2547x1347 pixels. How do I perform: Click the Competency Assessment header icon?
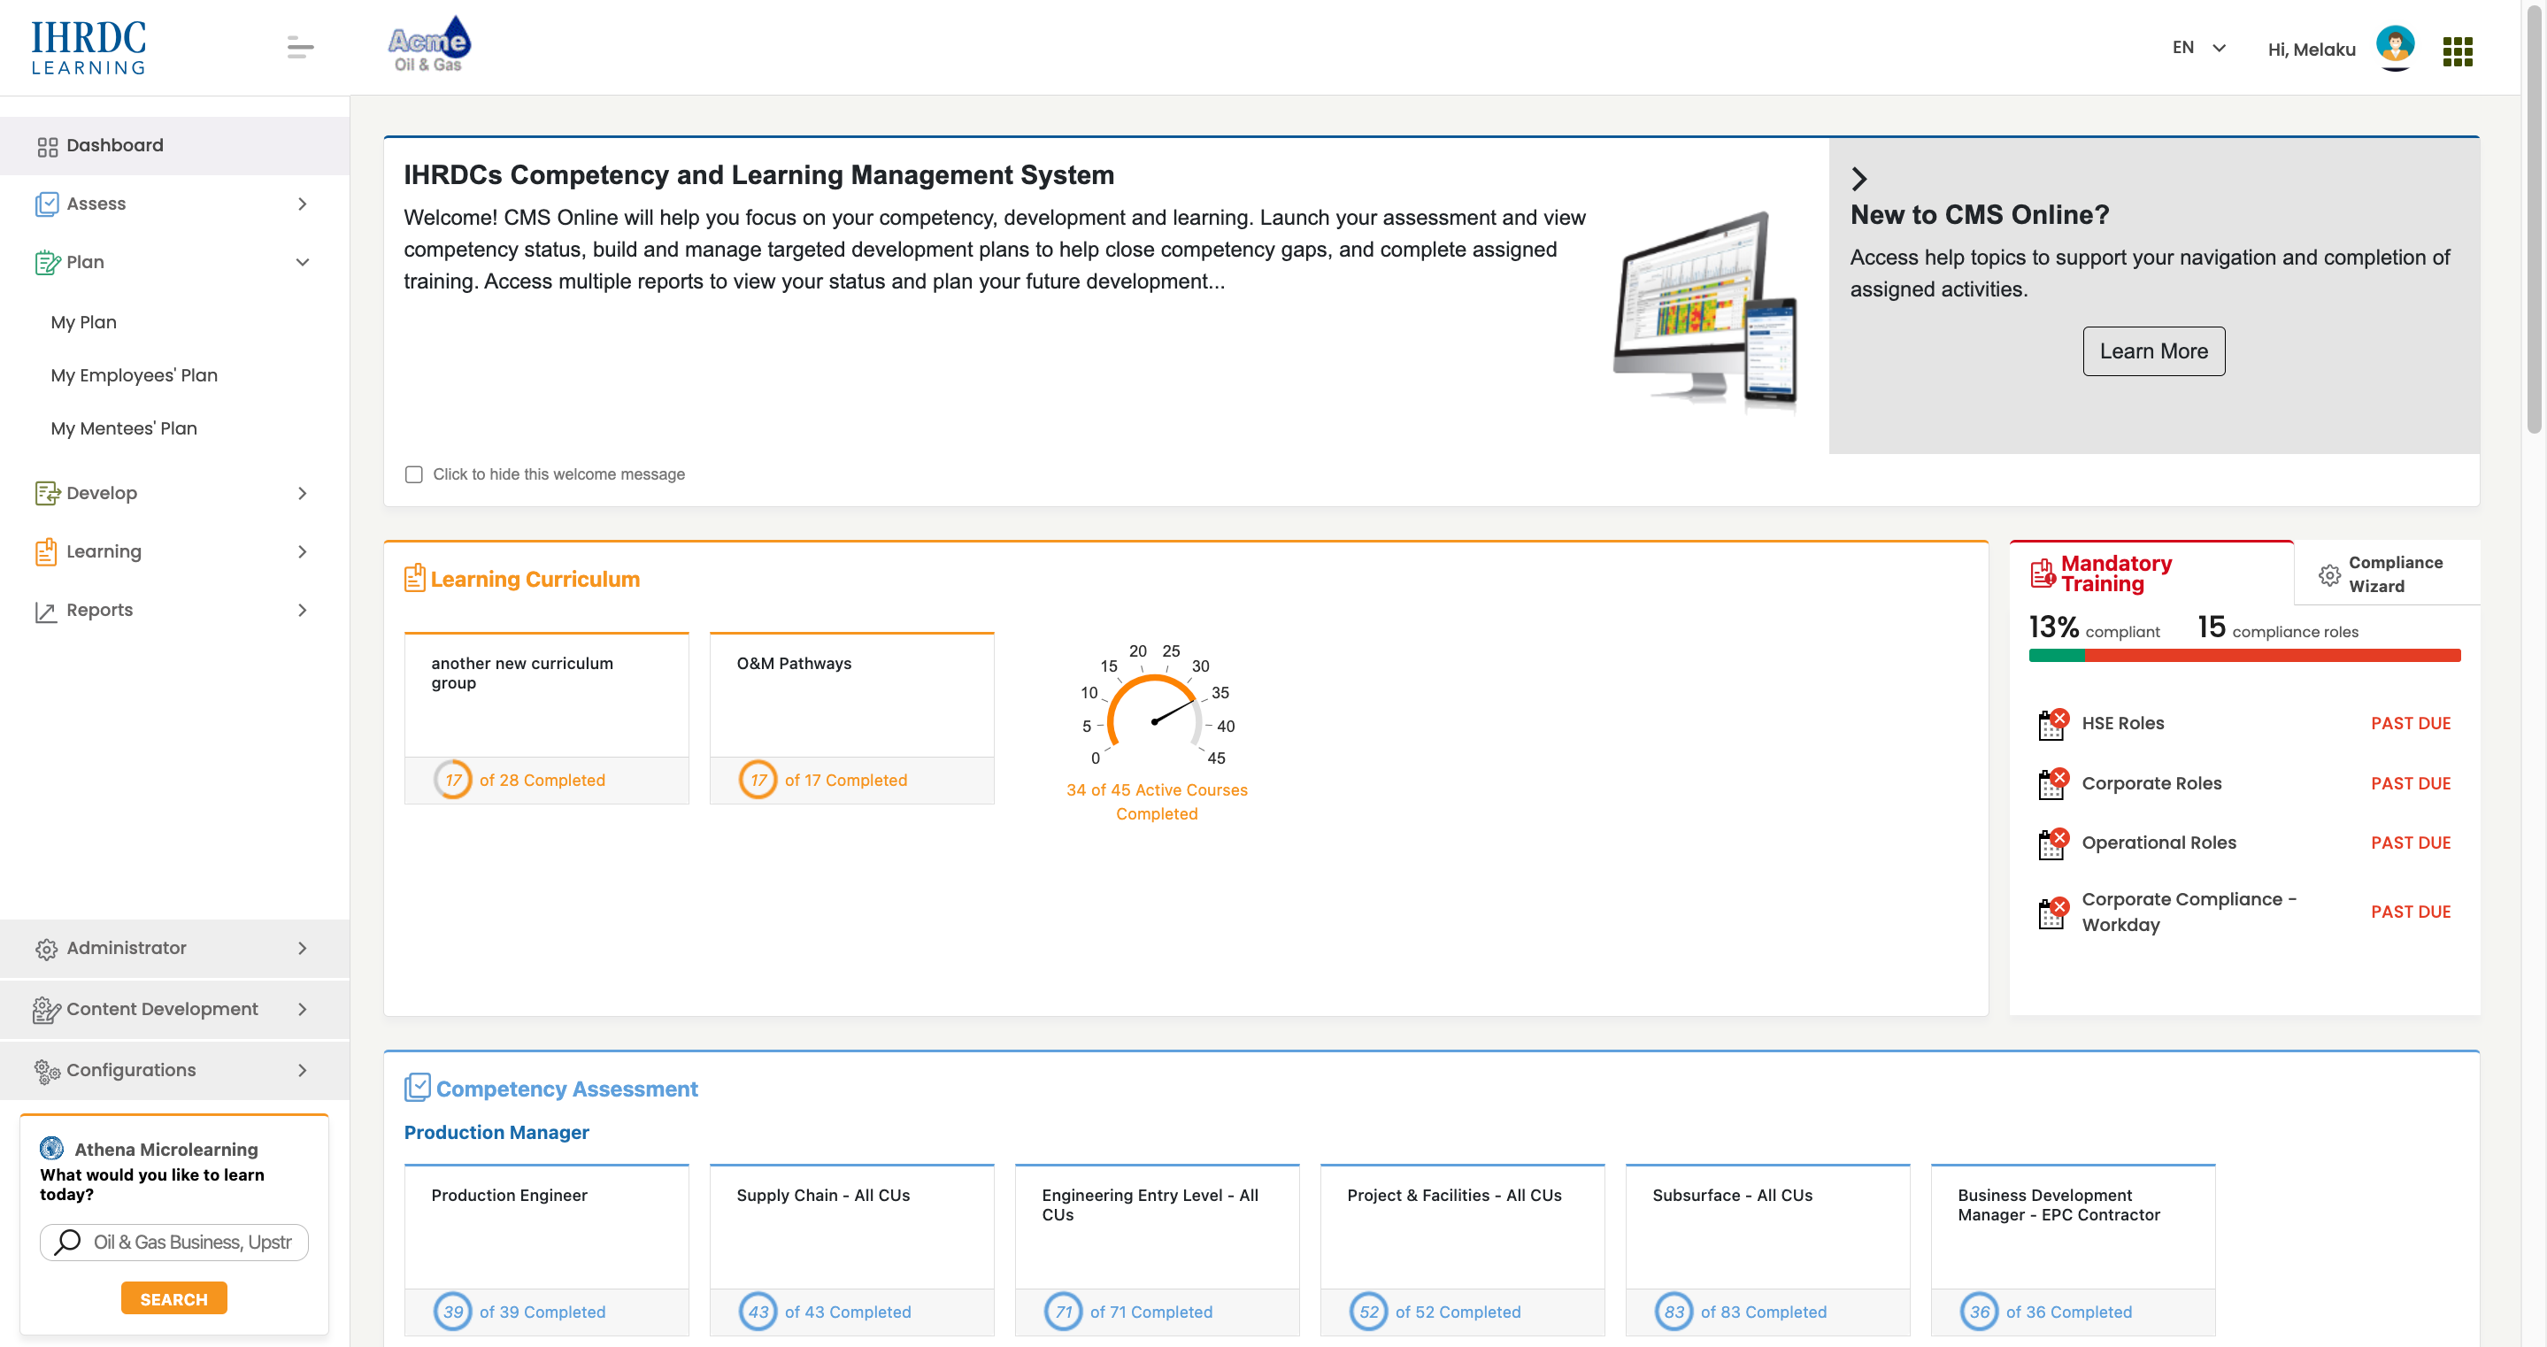click(417, 1087)
